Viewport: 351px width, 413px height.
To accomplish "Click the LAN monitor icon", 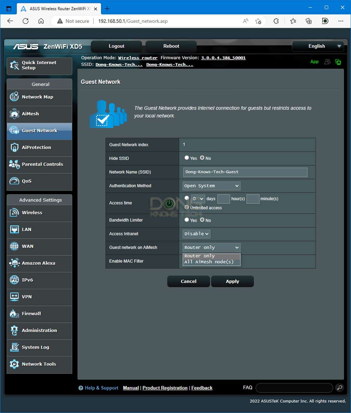I will click(x=14, y=230).
